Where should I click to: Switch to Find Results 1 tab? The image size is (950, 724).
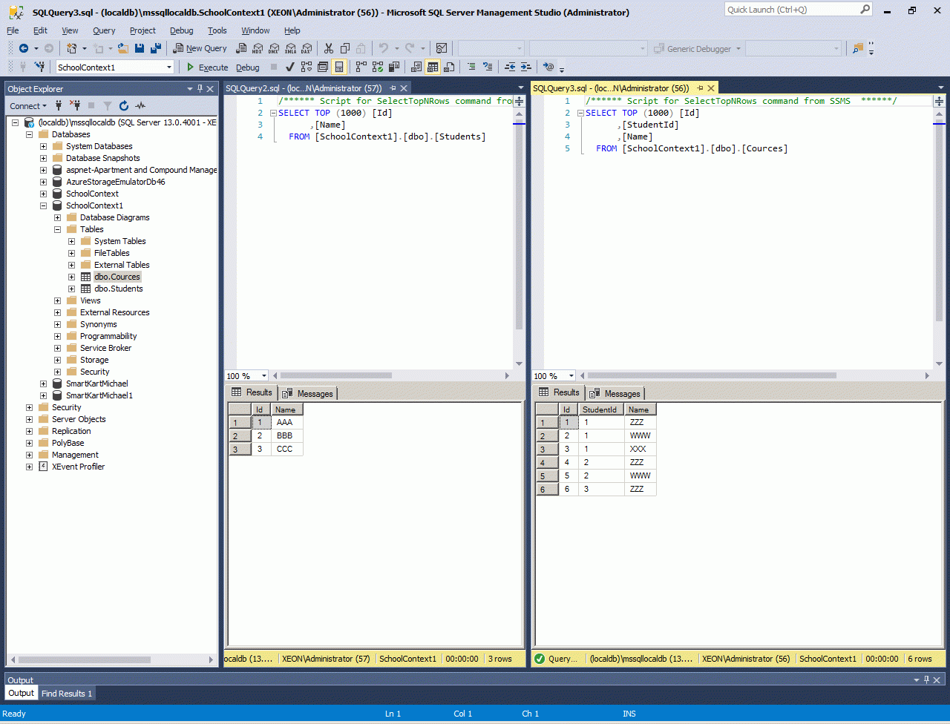coord(67,694)
